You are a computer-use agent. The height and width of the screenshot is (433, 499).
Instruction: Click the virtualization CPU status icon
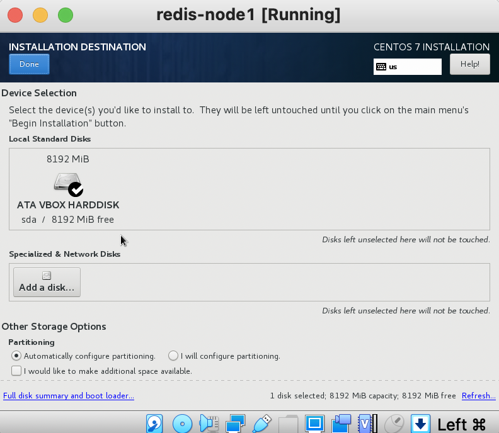tap(367, 424)
